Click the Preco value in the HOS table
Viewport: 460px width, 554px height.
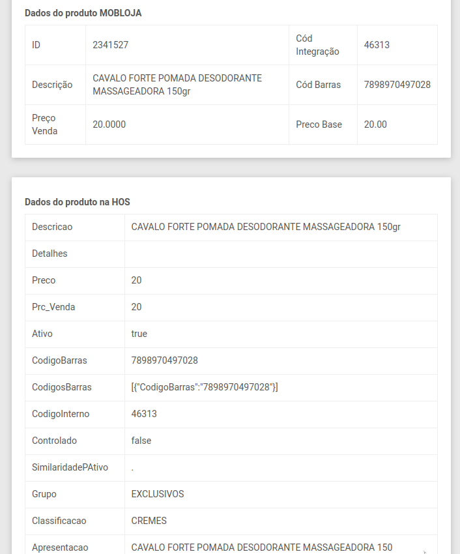pos(137,280)
